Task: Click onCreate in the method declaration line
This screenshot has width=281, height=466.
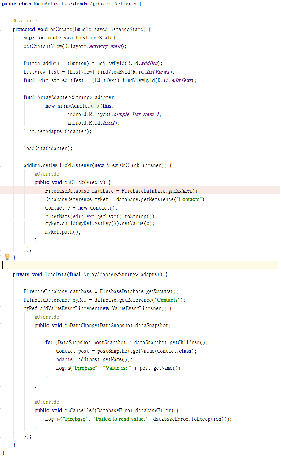Action: [x=61, y=29]
